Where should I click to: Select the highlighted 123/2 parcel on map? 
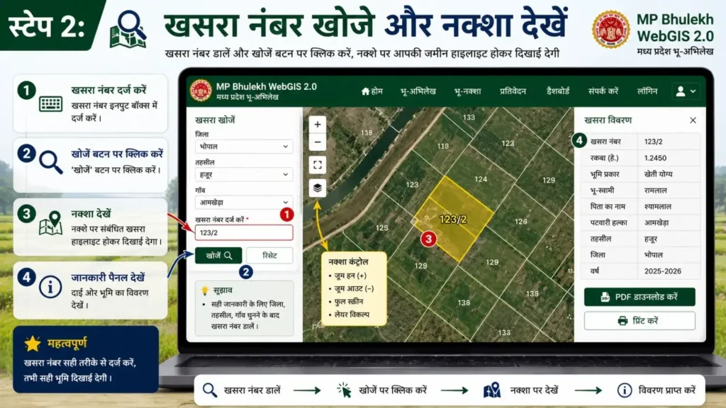coord(453,220)
